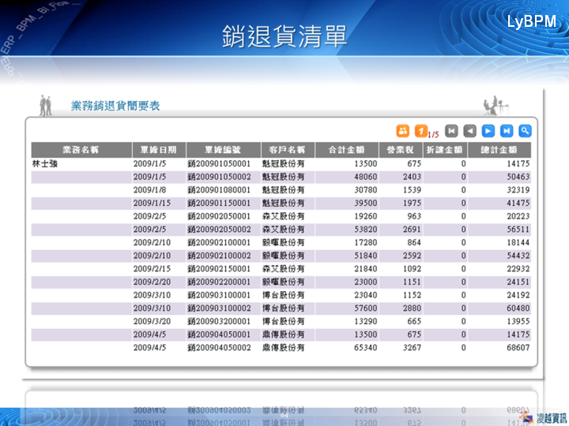This screenshot has width=569, height=426.
Task: Jump to the last page button
Action: [507, 131]
